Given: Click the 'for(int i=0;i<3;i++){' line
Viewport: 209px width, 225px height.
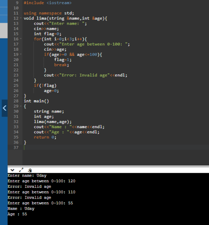Looking at the screenshot, I should (x=60, y=39).
